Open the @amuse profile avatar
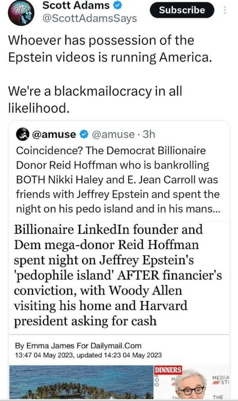Screen dimensions: 238x401 (x=23, y=135)
